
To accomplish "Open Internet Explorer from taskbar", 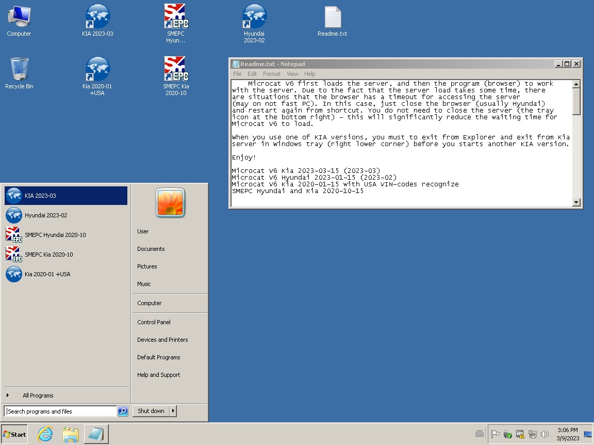I will 45,434.
